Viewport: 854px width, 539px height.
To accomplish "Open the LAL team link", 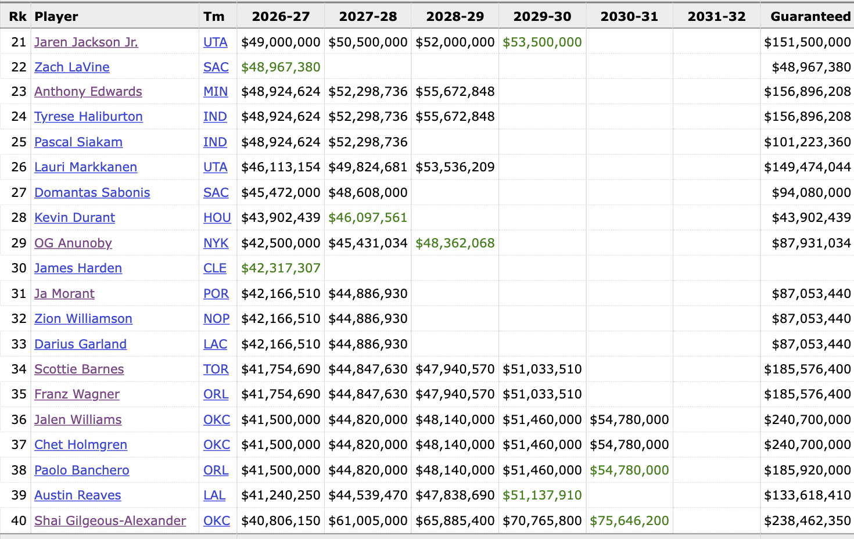I will coord(214,495).
